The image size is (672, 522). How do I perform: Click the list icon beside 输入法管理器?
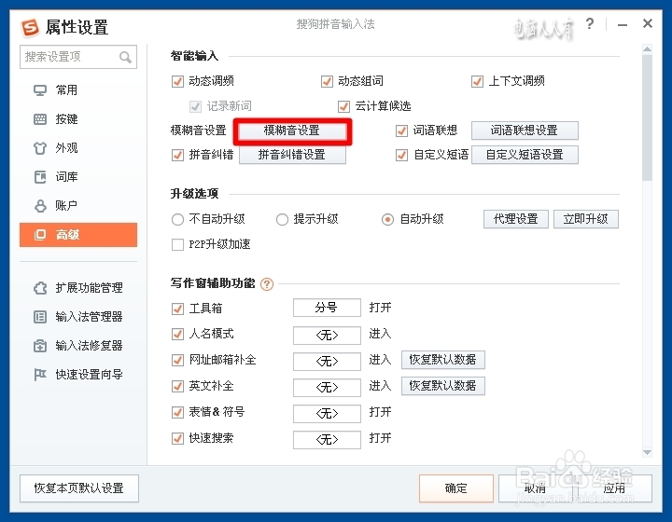point(40,317)
